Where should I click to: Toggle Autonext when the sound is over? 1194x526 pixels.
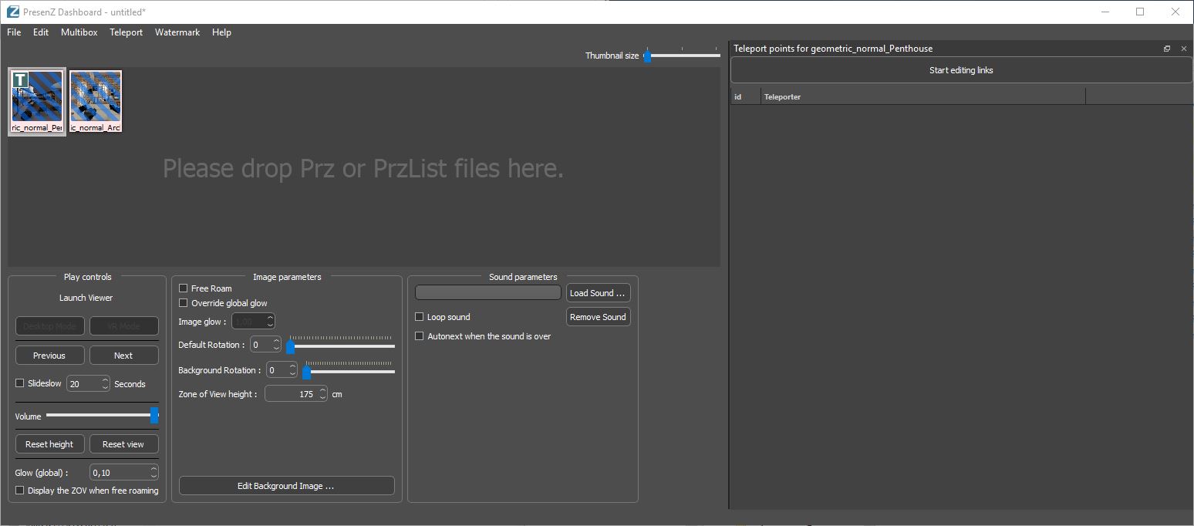tap(420, 336)
